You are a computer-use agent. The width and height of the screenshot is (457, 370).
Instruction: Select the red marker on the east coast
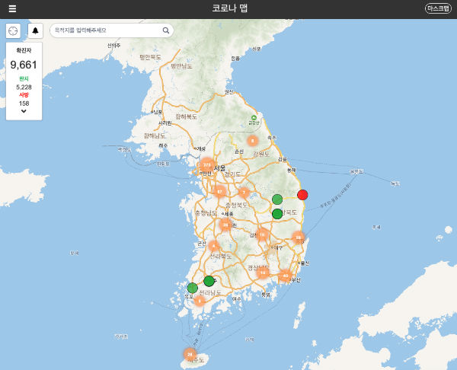[302, 194]
